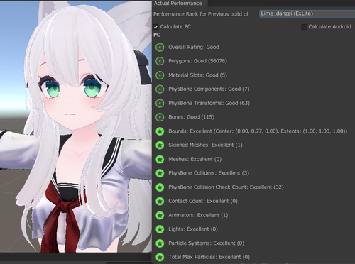The width and height of the screenshot is (355, 264).
Task: Click the Material Slots rating icon
Action: pos(160,75)
